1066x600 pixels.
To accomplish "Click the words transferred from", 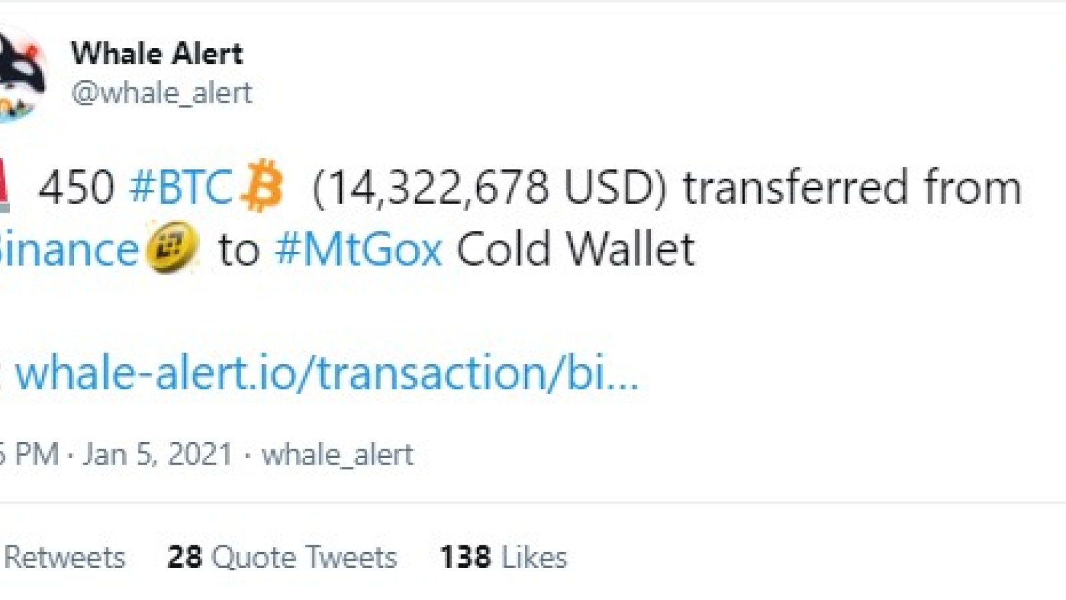I will (852, 186).
